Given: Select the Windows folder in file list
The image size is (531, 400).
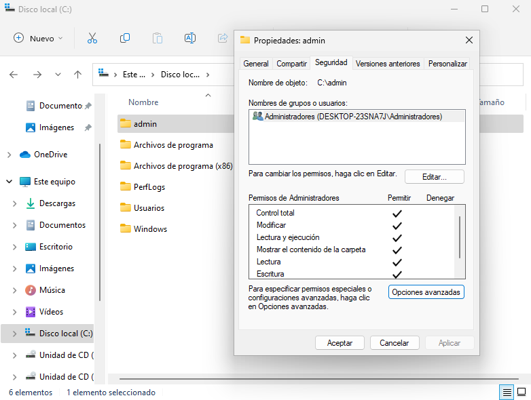Looking at the screenshot, I should coord(150,229).
